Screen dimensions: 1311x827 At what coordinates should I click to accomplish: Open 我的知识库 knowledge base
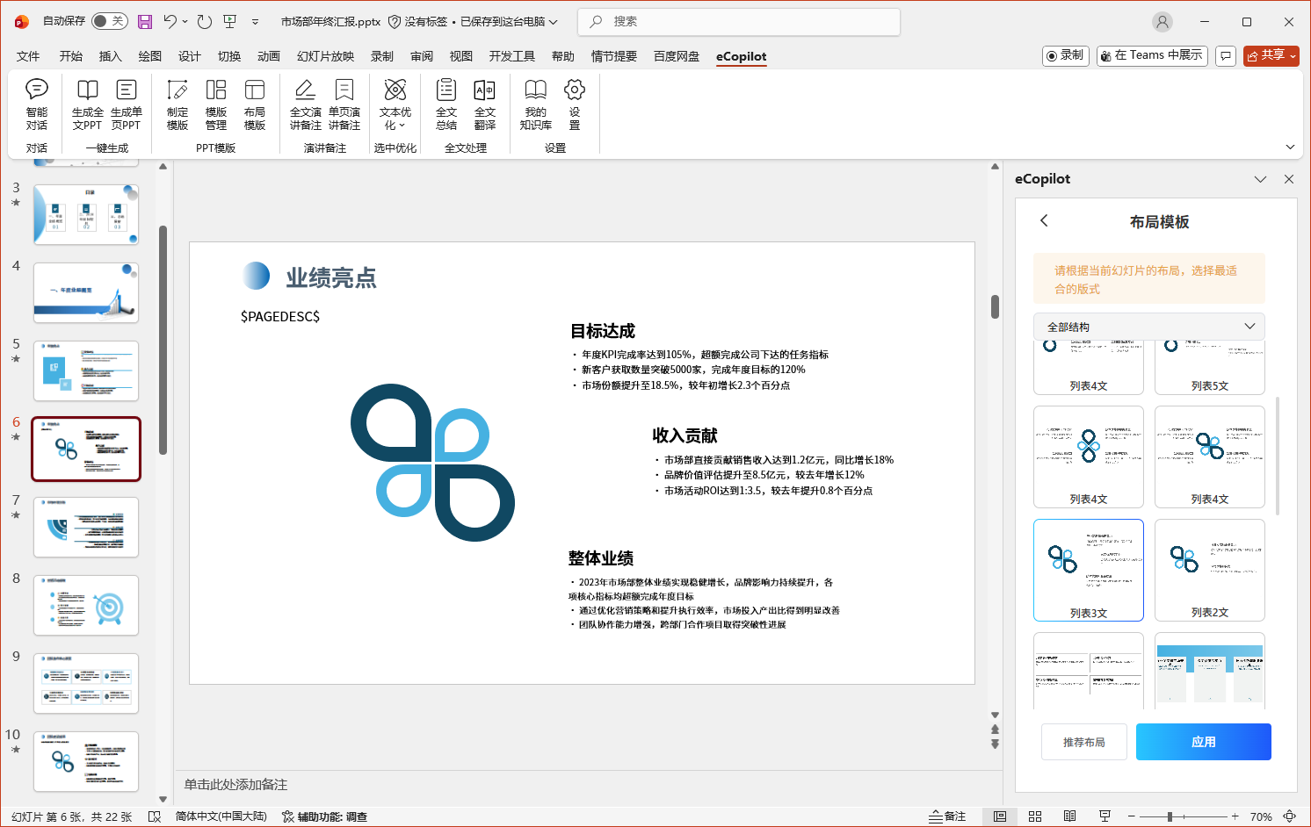[x=535, y=104]
